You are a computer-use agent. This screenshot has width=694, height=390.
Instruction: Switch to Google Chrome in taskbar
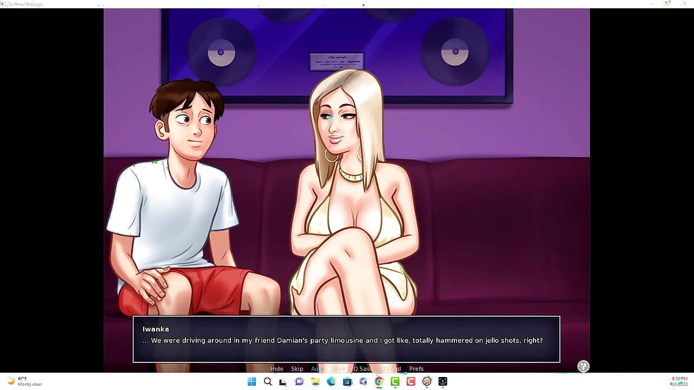(x=379, y=381)
